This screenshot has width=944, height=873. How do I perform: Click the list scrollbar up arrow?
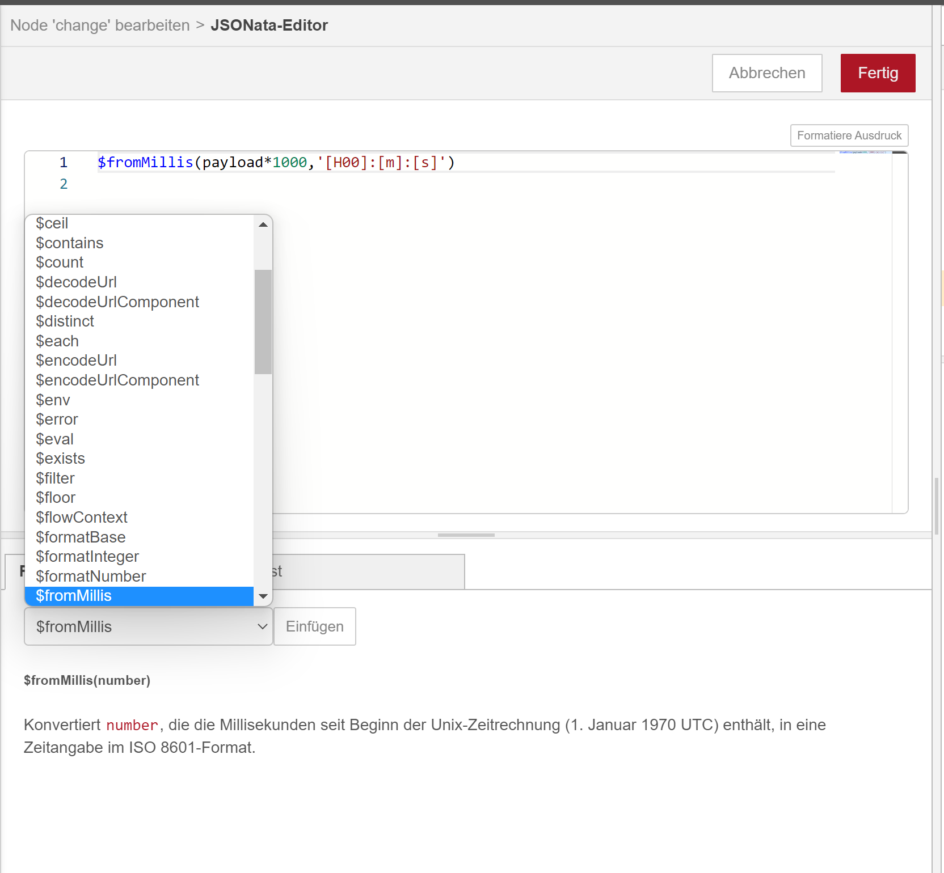point(263,224)
